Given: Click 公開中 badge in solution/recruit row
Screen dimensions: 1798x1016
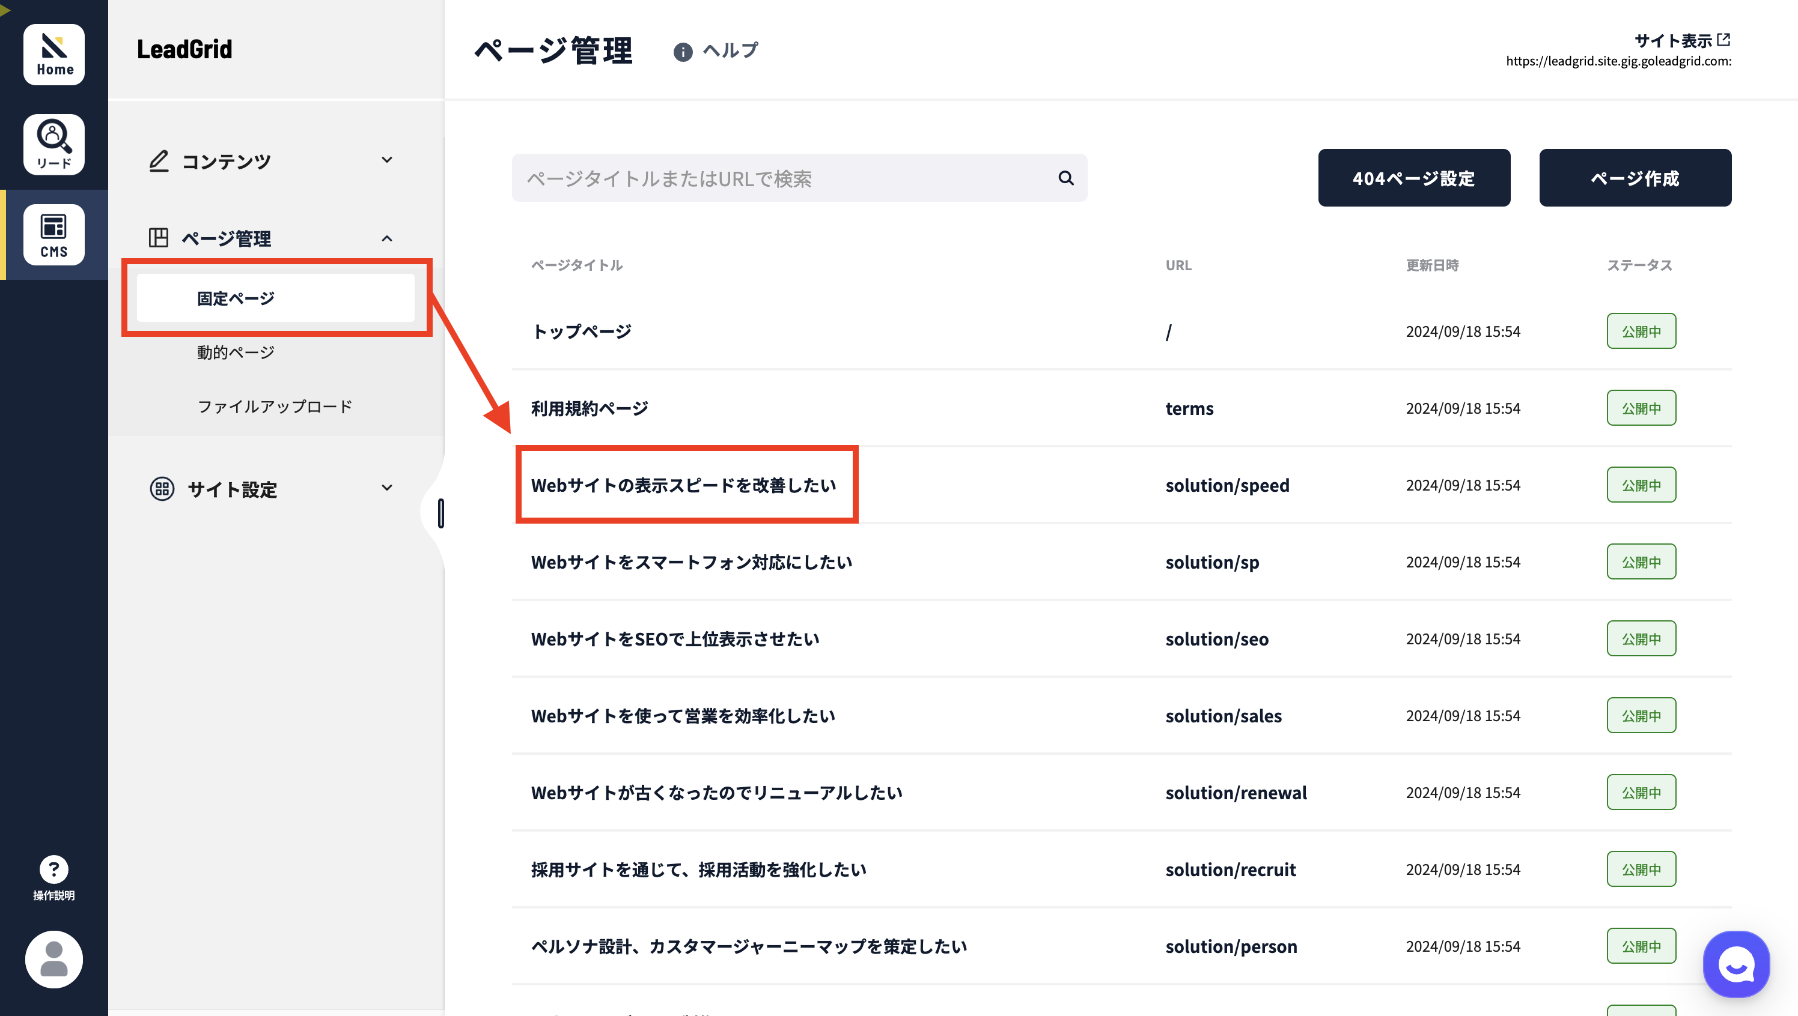Looking at the screenshot, I should click(1642, 869).
